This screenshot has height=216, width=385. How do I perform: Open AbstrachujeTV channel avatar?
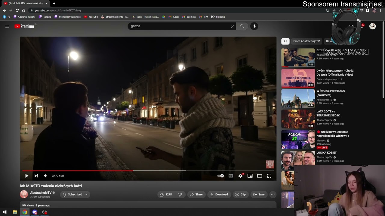click(x=24, y=194)
